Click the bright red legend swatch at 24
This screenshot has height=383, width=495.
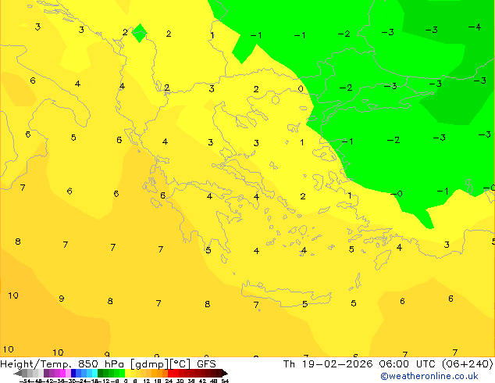pos(170,373)
